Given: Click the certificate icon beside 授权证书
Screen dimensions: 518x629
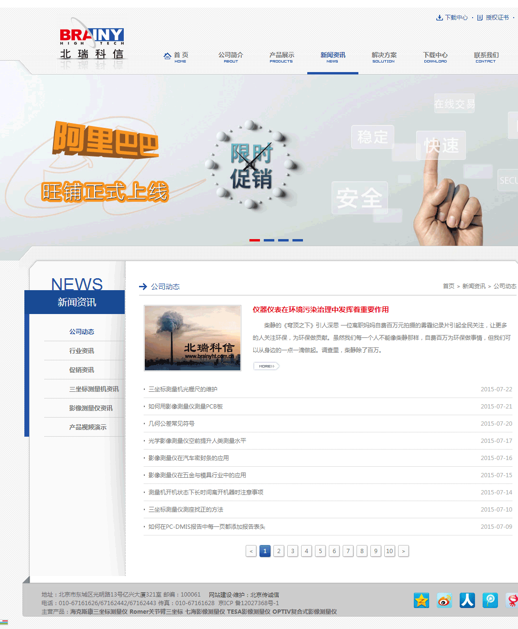Looking at the screenshot, I should [x=480, y=18].
